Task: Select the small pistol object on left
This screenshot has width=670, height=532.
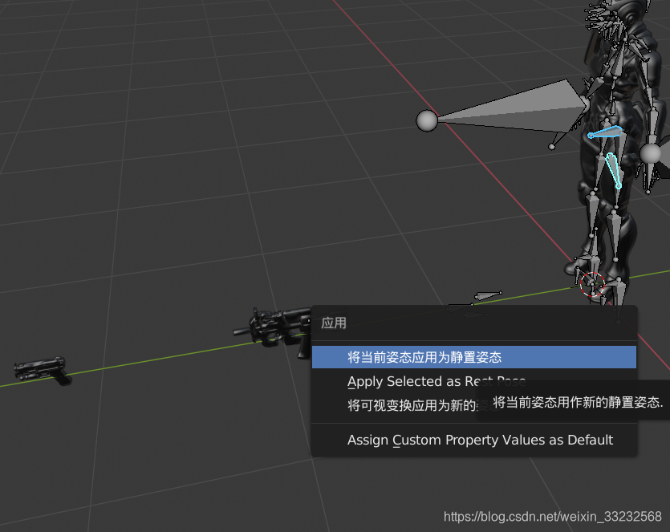Action: coord(42,371)
